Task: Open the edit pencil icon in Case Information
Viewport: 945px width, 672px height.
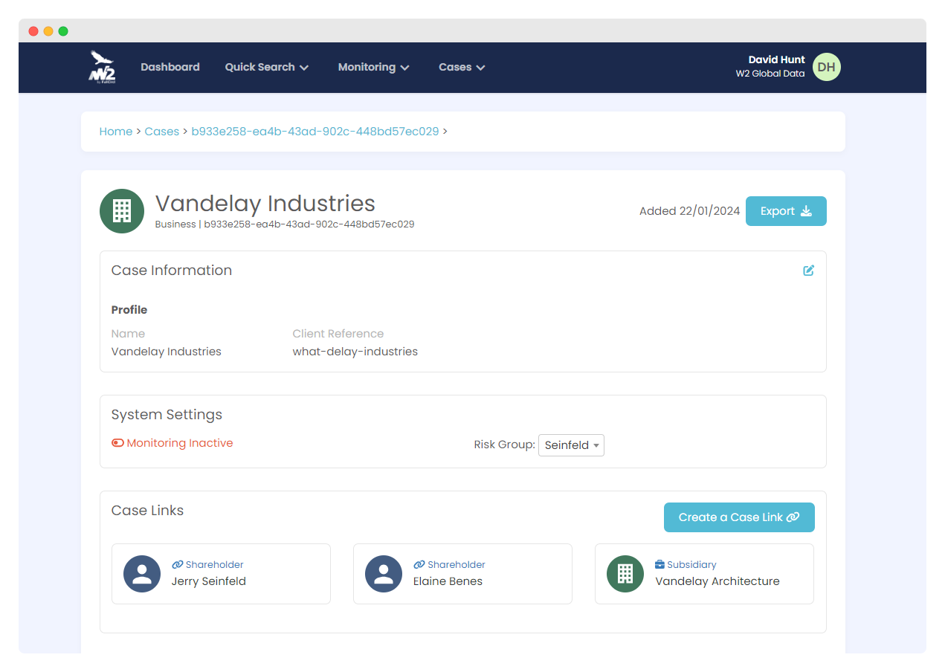Action: [x=808, y=271]
